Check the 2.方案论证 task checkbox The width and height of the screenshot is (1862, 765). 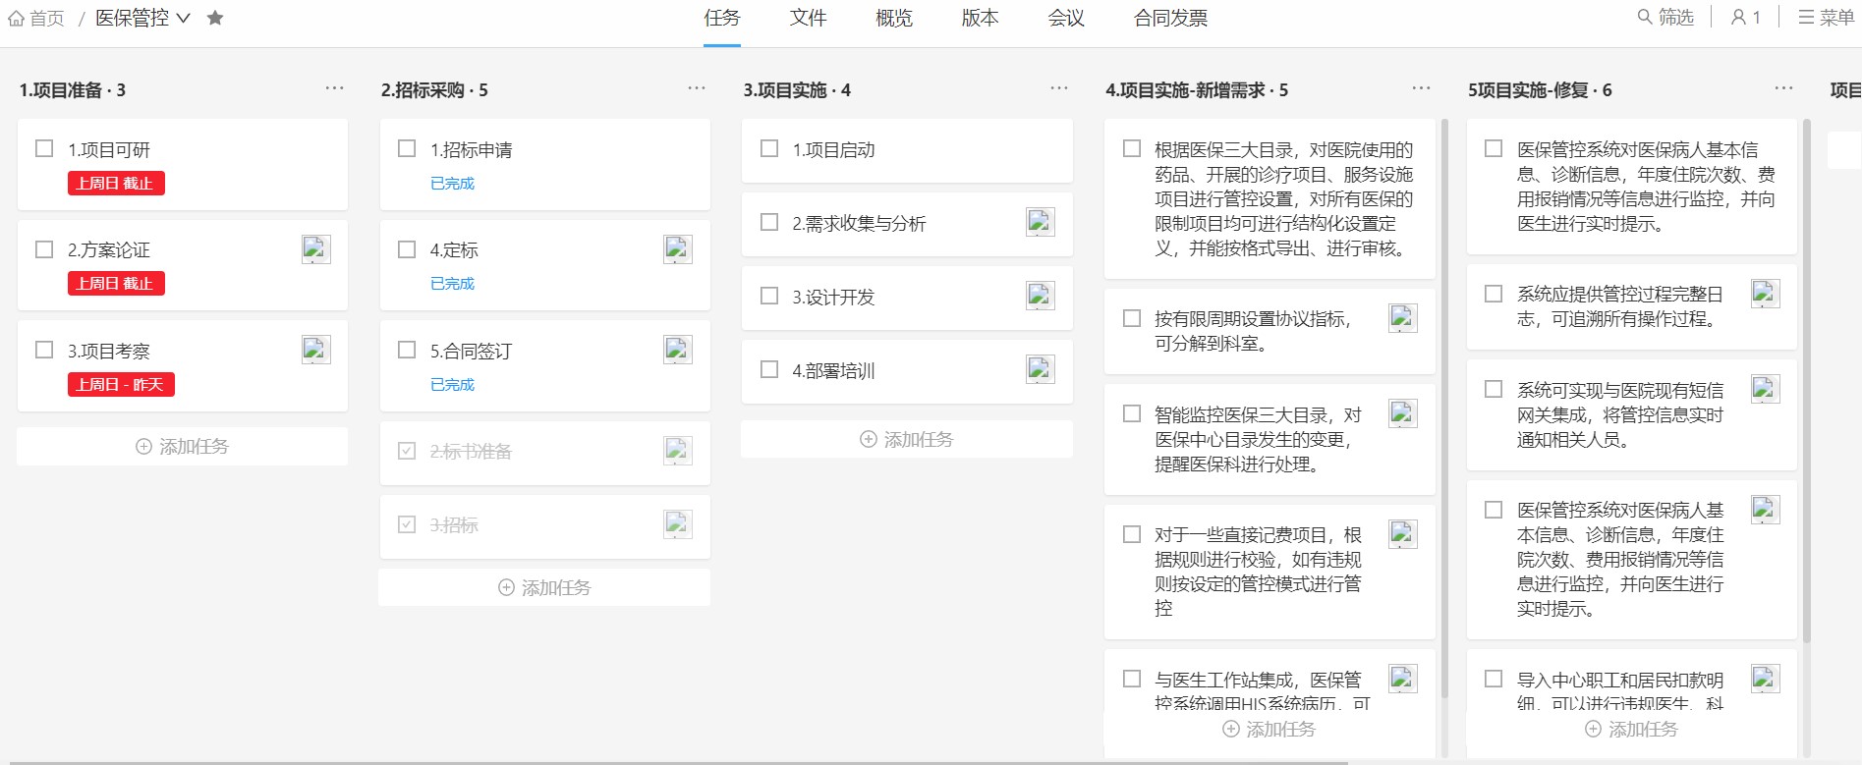[x=44, y=249]
